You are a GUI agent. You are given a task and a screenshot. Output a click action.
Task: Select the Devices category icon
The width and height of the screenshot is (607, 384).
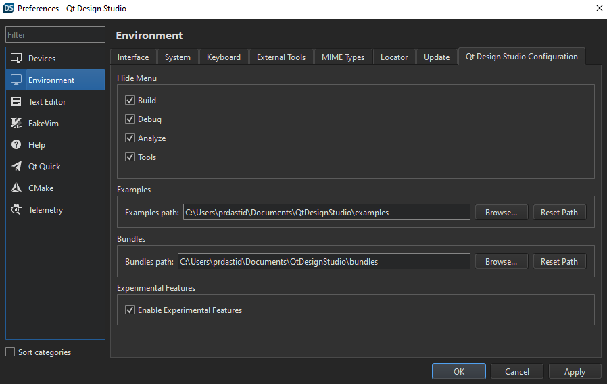(x=16, y=59)
